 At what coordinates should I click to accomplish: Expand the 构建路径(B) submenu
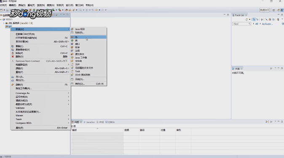coord(40,64)
